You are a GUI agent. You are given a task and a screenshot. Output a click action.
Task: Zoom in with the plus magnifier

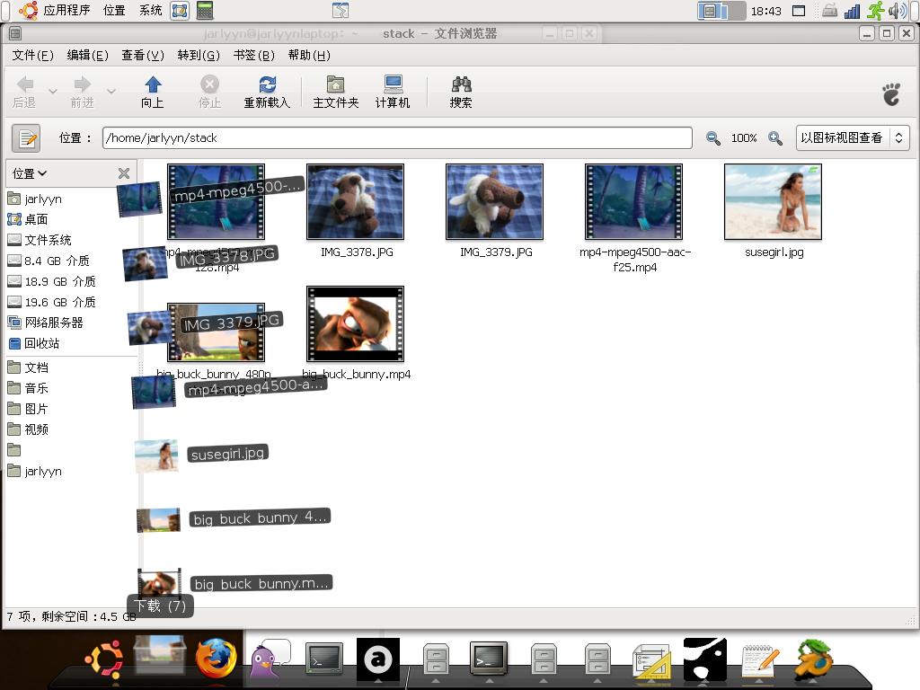775,137
